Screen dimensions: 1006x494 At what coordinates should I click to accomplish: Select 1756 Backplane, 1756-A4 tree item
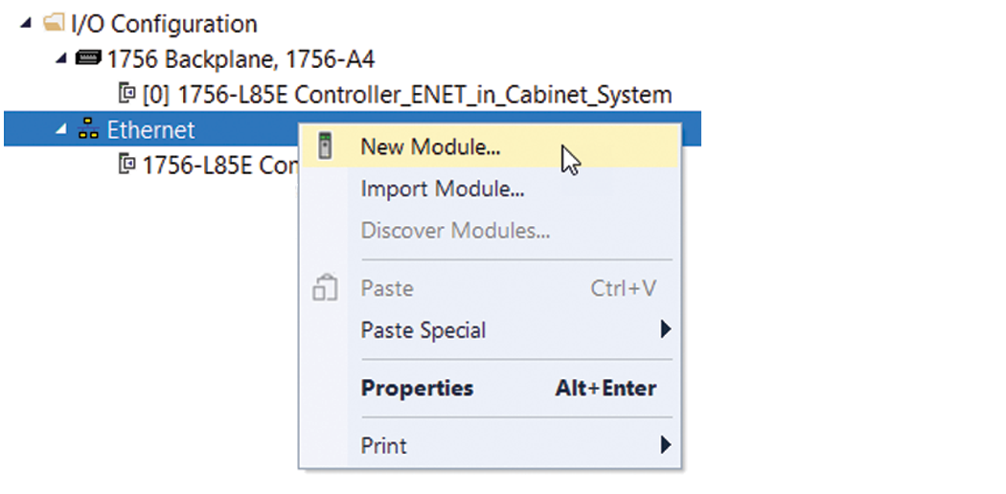pos(240,59)
